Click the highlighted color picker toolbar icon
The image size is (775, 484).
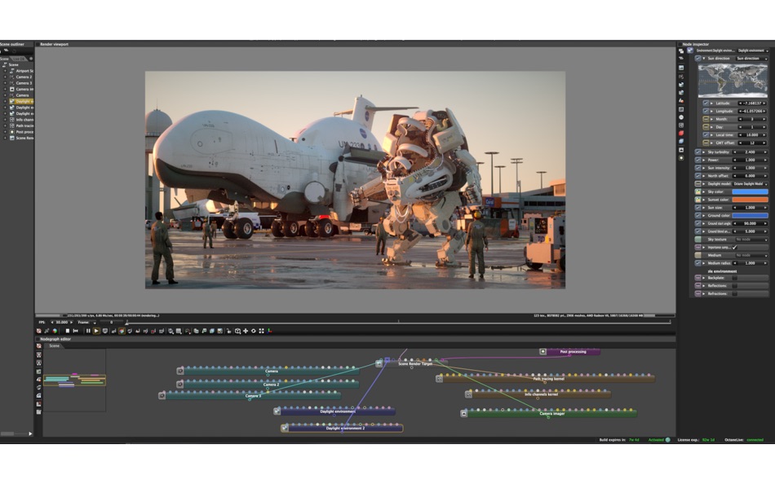[122, 331]
